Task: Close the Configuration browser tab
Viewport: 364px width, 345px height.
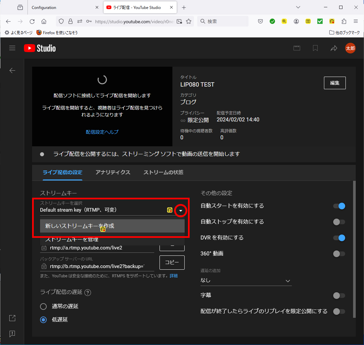Action: tap(97, 7)
